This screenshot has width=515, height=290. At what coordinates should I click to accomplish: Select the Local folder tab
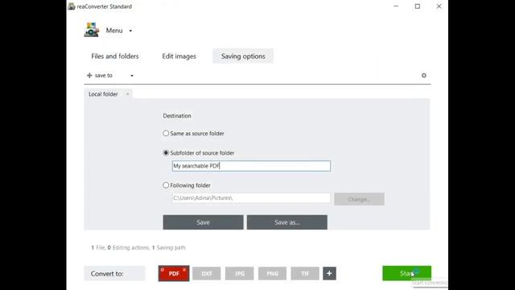[103, 94]
